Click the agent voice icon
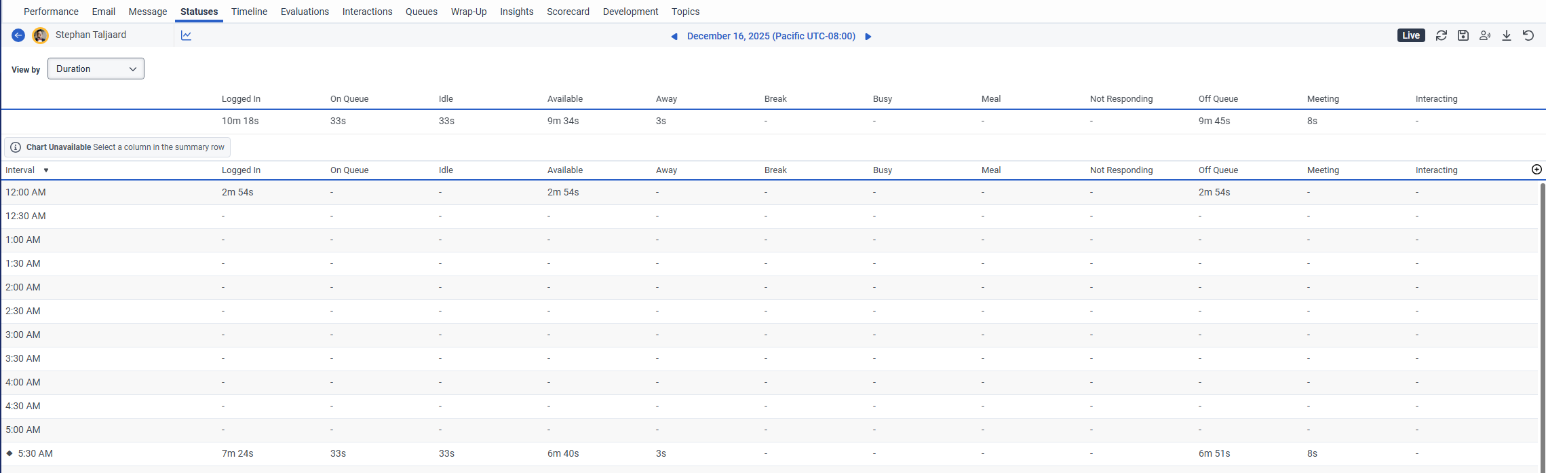The width and height of the screenshot is (1546, 473). pyautogui.click(x=1485, y=35)
